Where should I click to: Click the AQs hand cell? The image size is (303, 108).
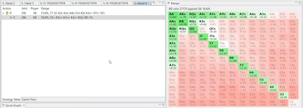pyautogui.click(x=193, y=15)
